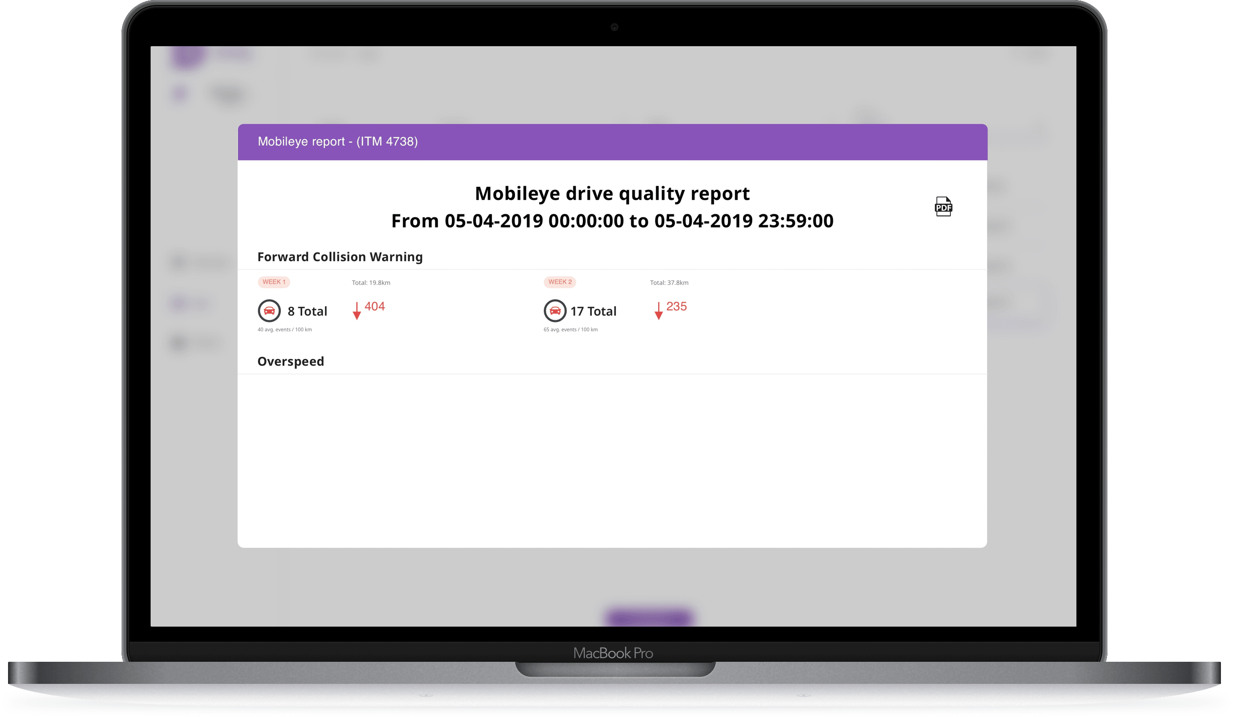Click the red down arrow beside 235
Image resolution: width=1233 pixels, height=717 pixels.
pyautogui.click(x=658, y=311)
